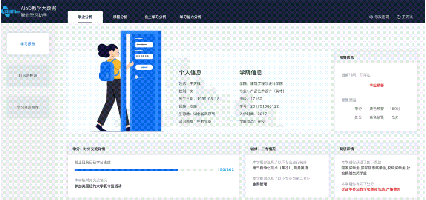Open 学习资源推荐 in the sidebar
Image resolution: width=426 pixels, height=200 pixels.
pos(28,108)
